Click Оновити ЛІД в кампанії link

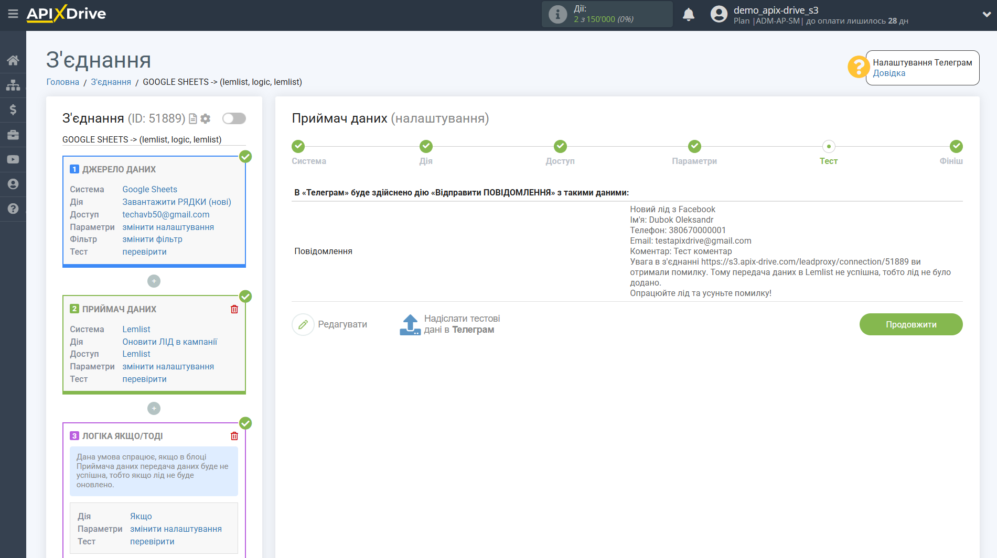click(x=170, y=342)
